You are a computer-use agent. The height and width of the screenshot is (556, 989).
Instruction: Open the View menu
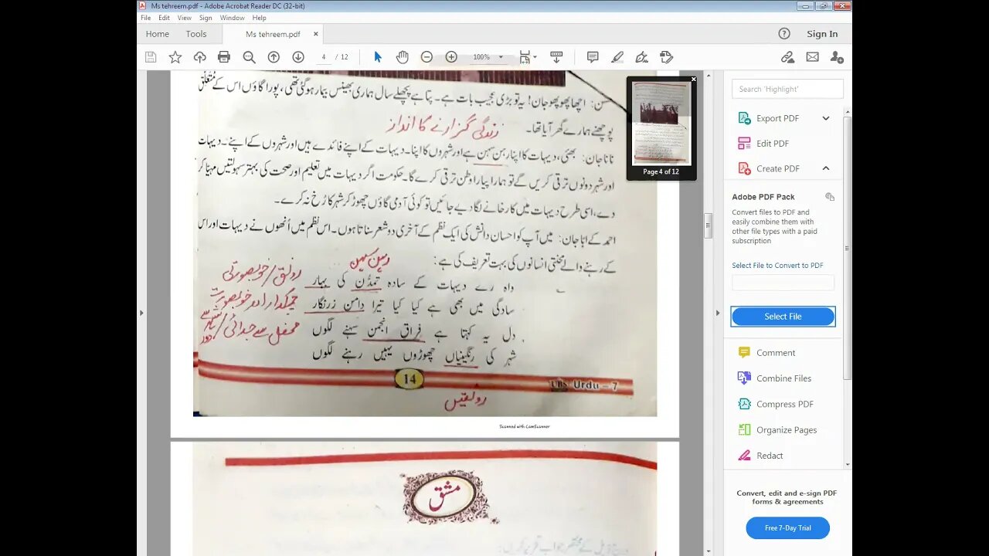point(185,18)
